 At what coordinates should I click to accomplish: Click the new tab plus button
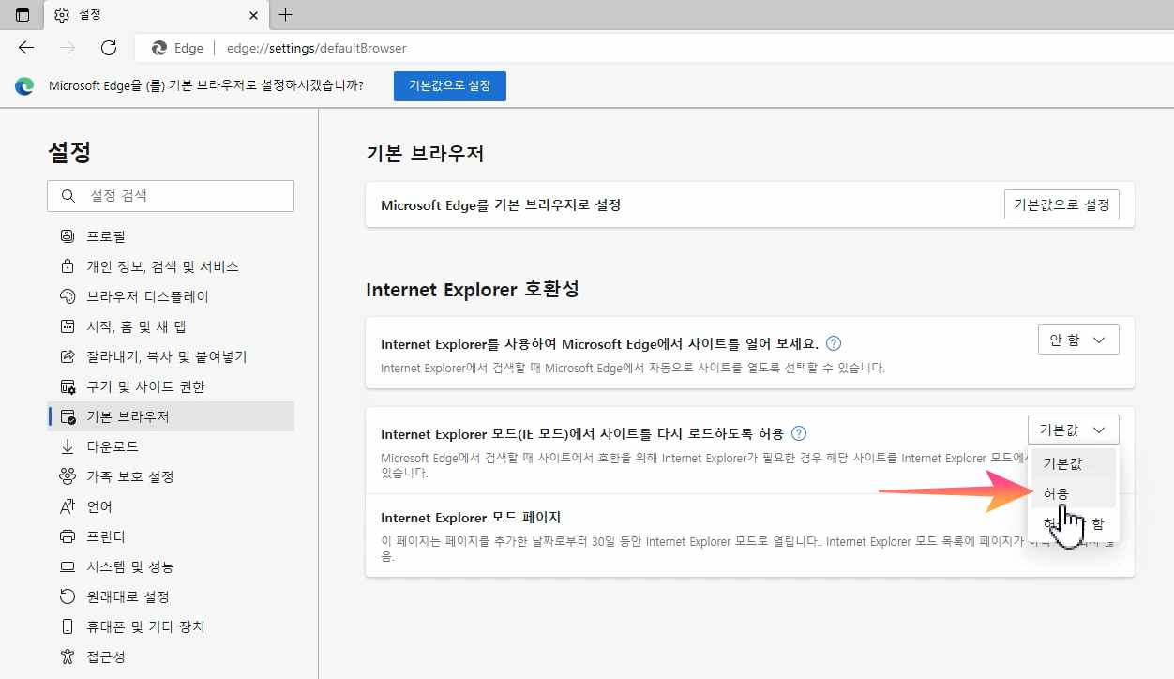point(286,15)
